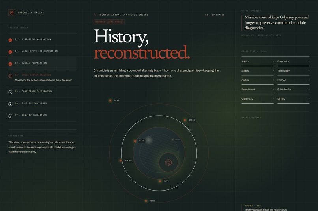Click the SOURCE PREMISE heading
Screen dimensions: 318x211
[251, 11]
